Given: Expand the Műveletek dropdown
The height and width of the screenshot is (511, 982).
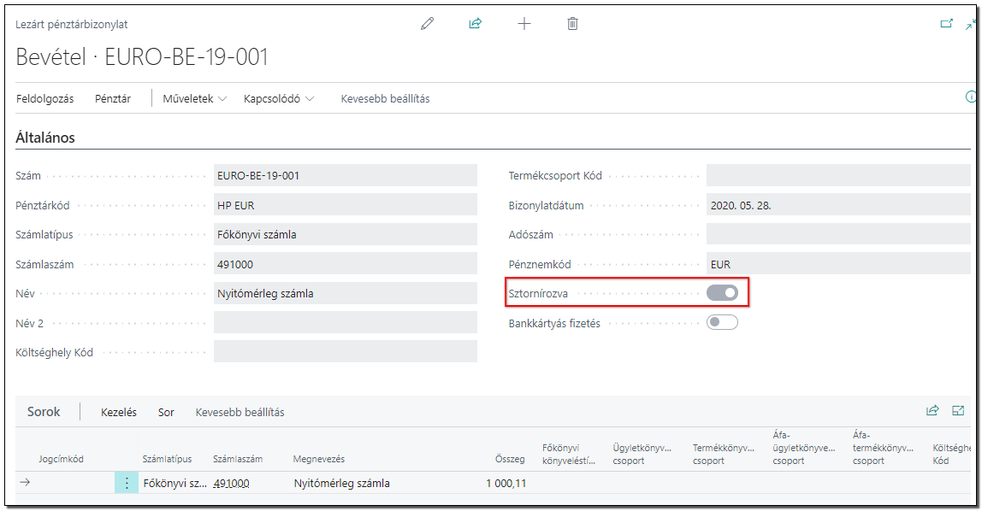Looking at the screenshot, I should tap(195, 99).
